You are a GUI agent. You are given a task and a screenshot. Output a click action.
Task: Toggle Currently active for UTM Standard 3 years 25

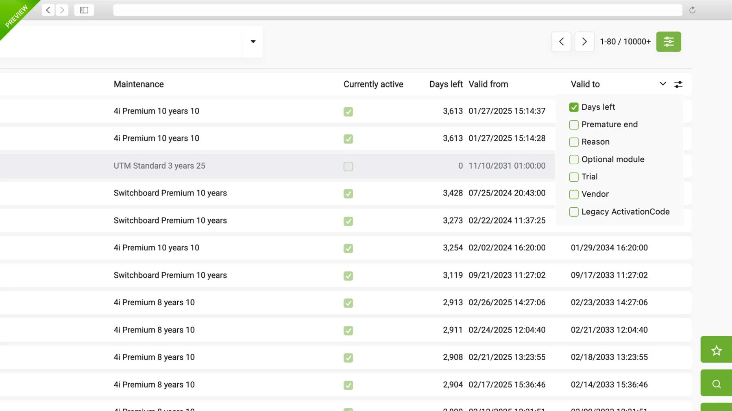(x=348, y=166)
